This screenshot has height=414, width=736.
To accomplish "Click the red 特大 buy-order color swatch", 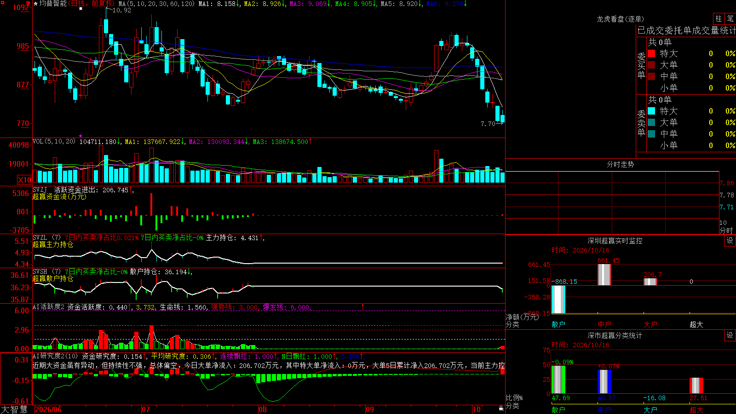I will point(651,53).
